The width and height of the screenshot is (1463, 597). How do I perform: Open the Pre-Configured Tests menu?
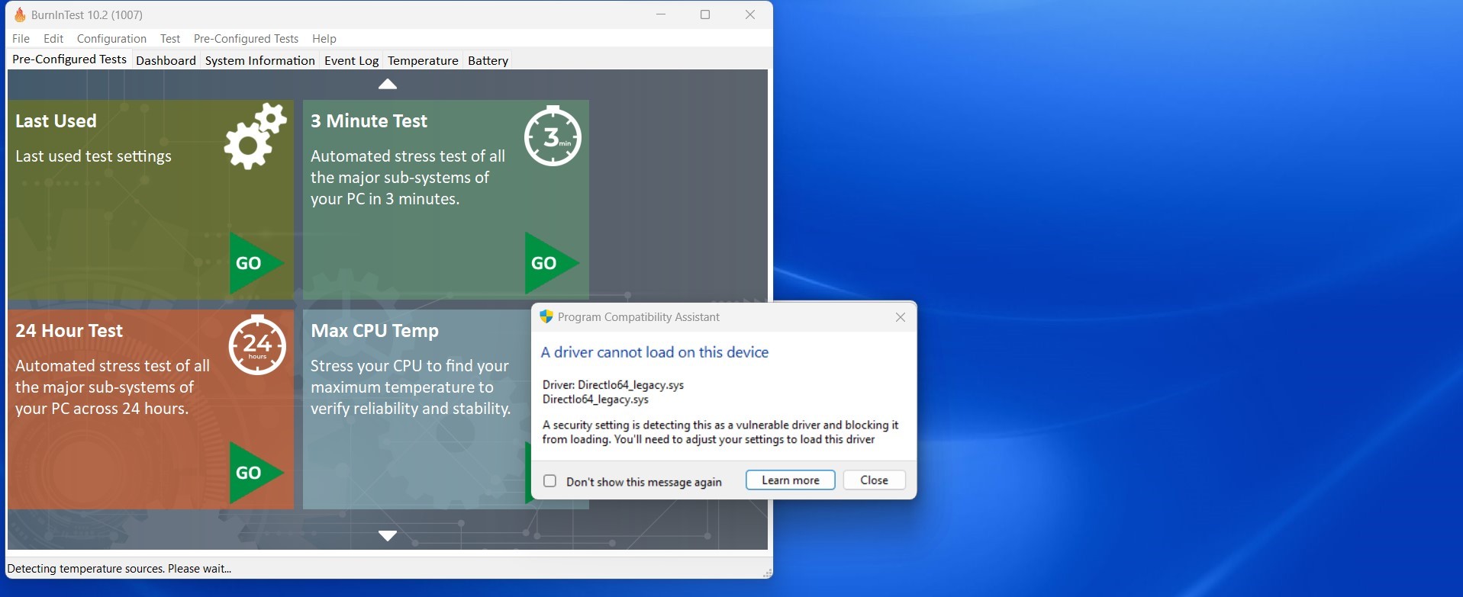click(246, 38)
